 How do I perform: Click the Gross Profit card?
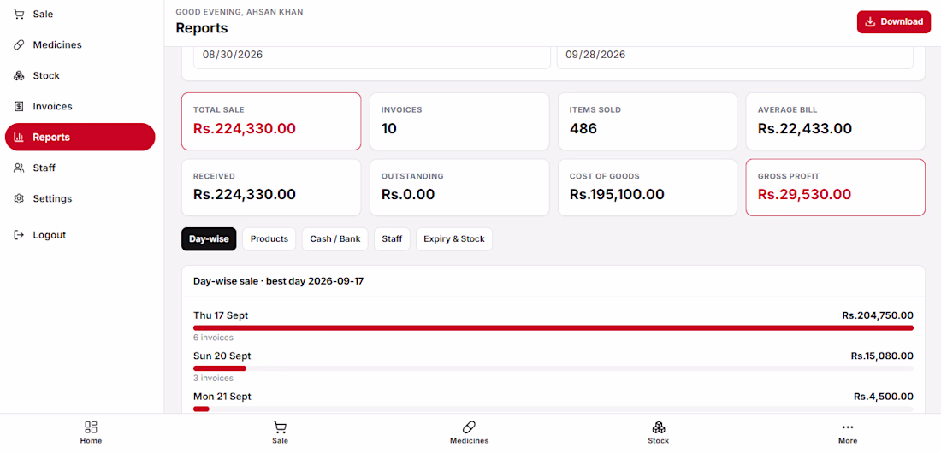coord(836,187)
